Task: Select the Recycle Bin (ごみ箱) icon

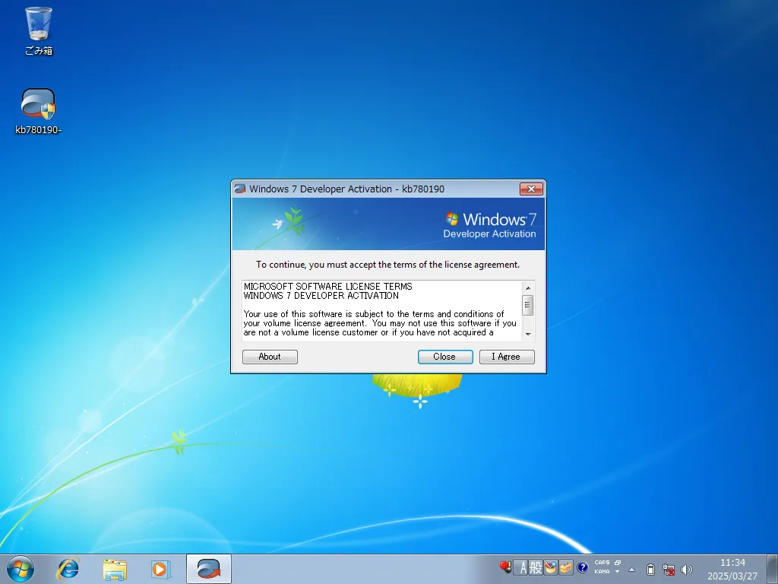Action: click(39, 30)
